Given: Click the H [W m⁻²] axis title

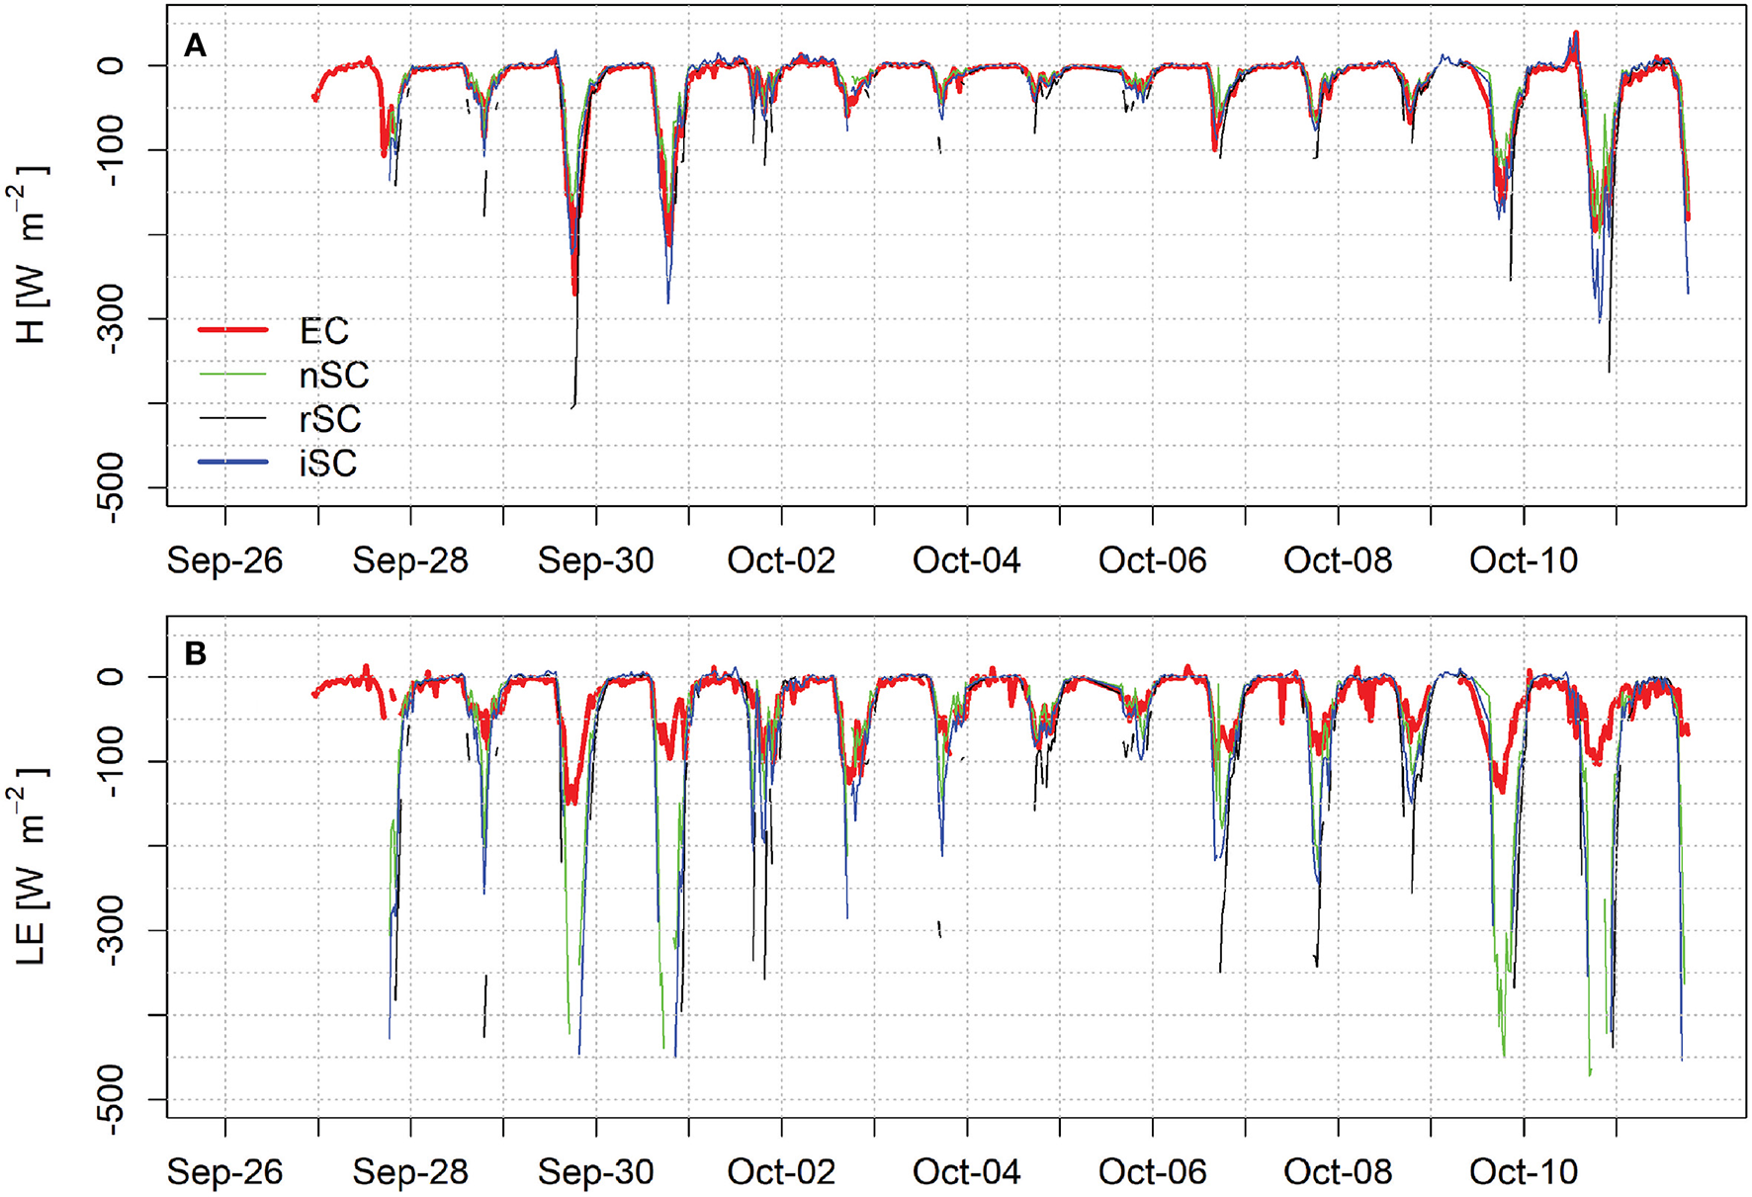Looking at the screenshot, I should 31,255.
